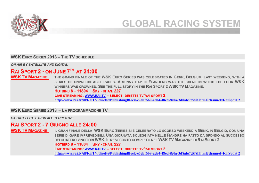
Task: Select 'Rai Sport 2 - on June 7th at 24:00'
Action: 54,71
